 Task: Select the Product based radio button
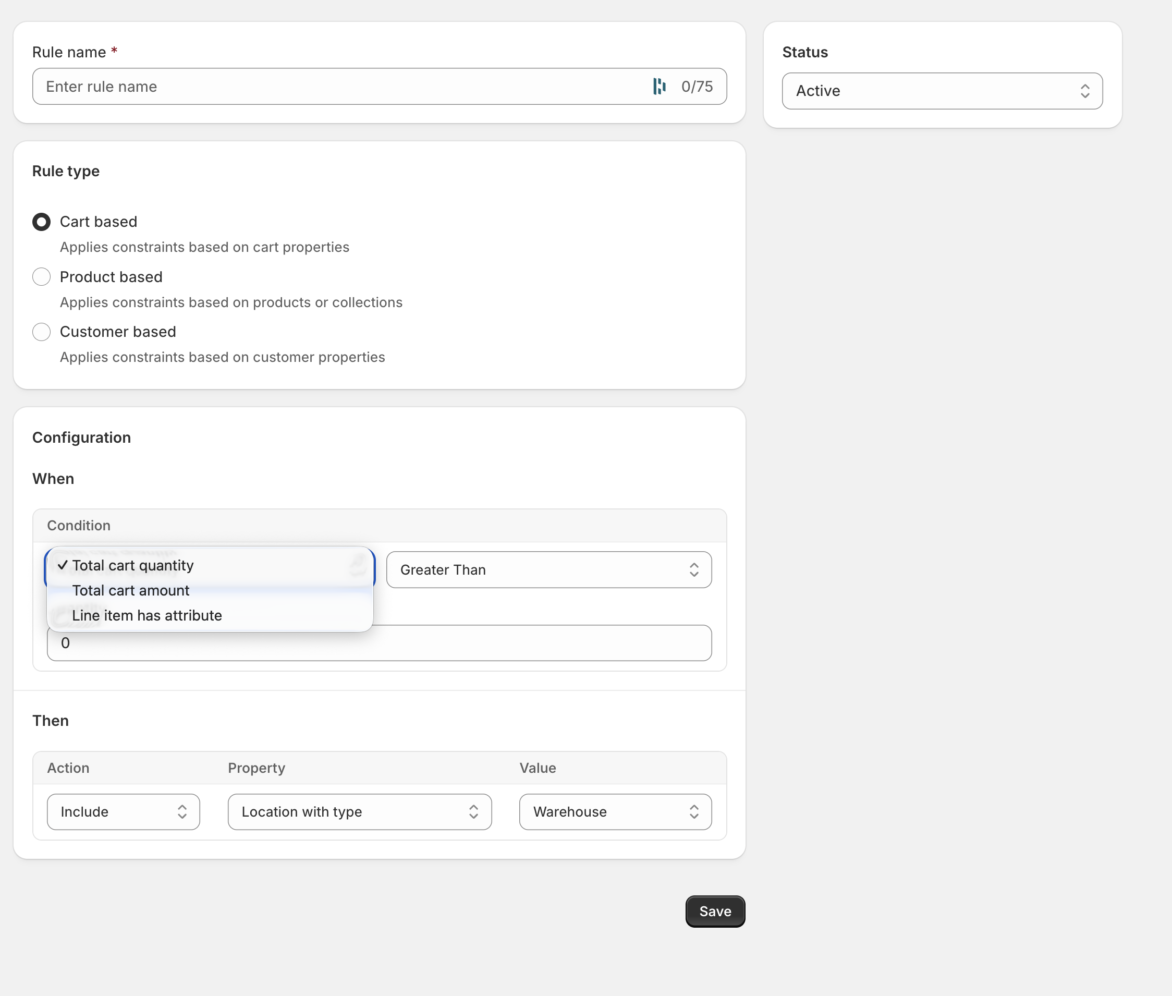[x=41, y=277]
